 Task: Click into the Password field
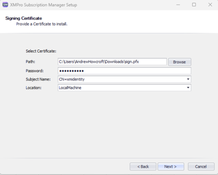click(125, 71)
